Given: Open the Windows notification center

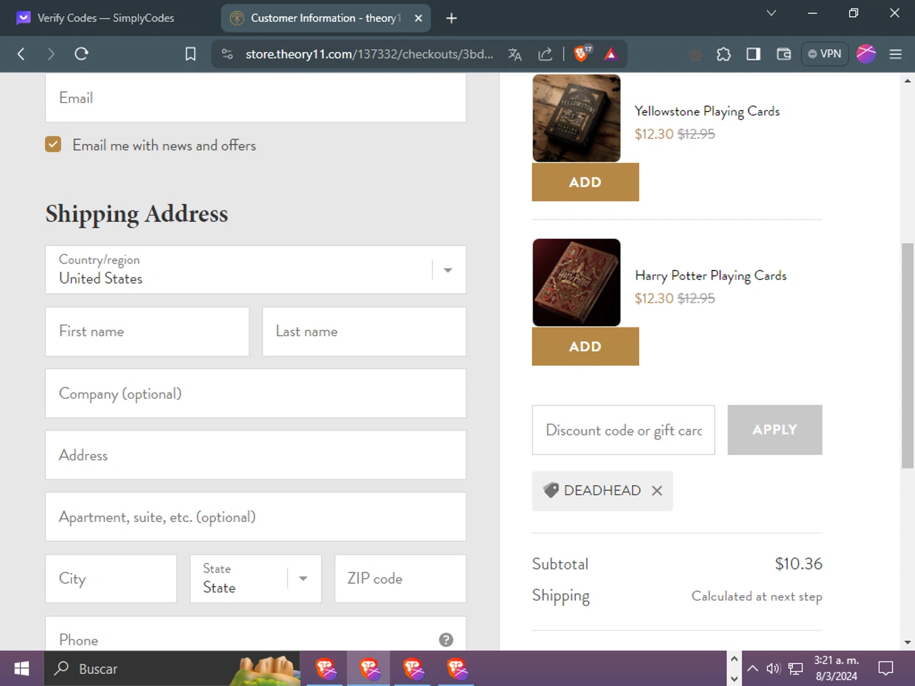Looking at the screenshot, I should (886, 669).
